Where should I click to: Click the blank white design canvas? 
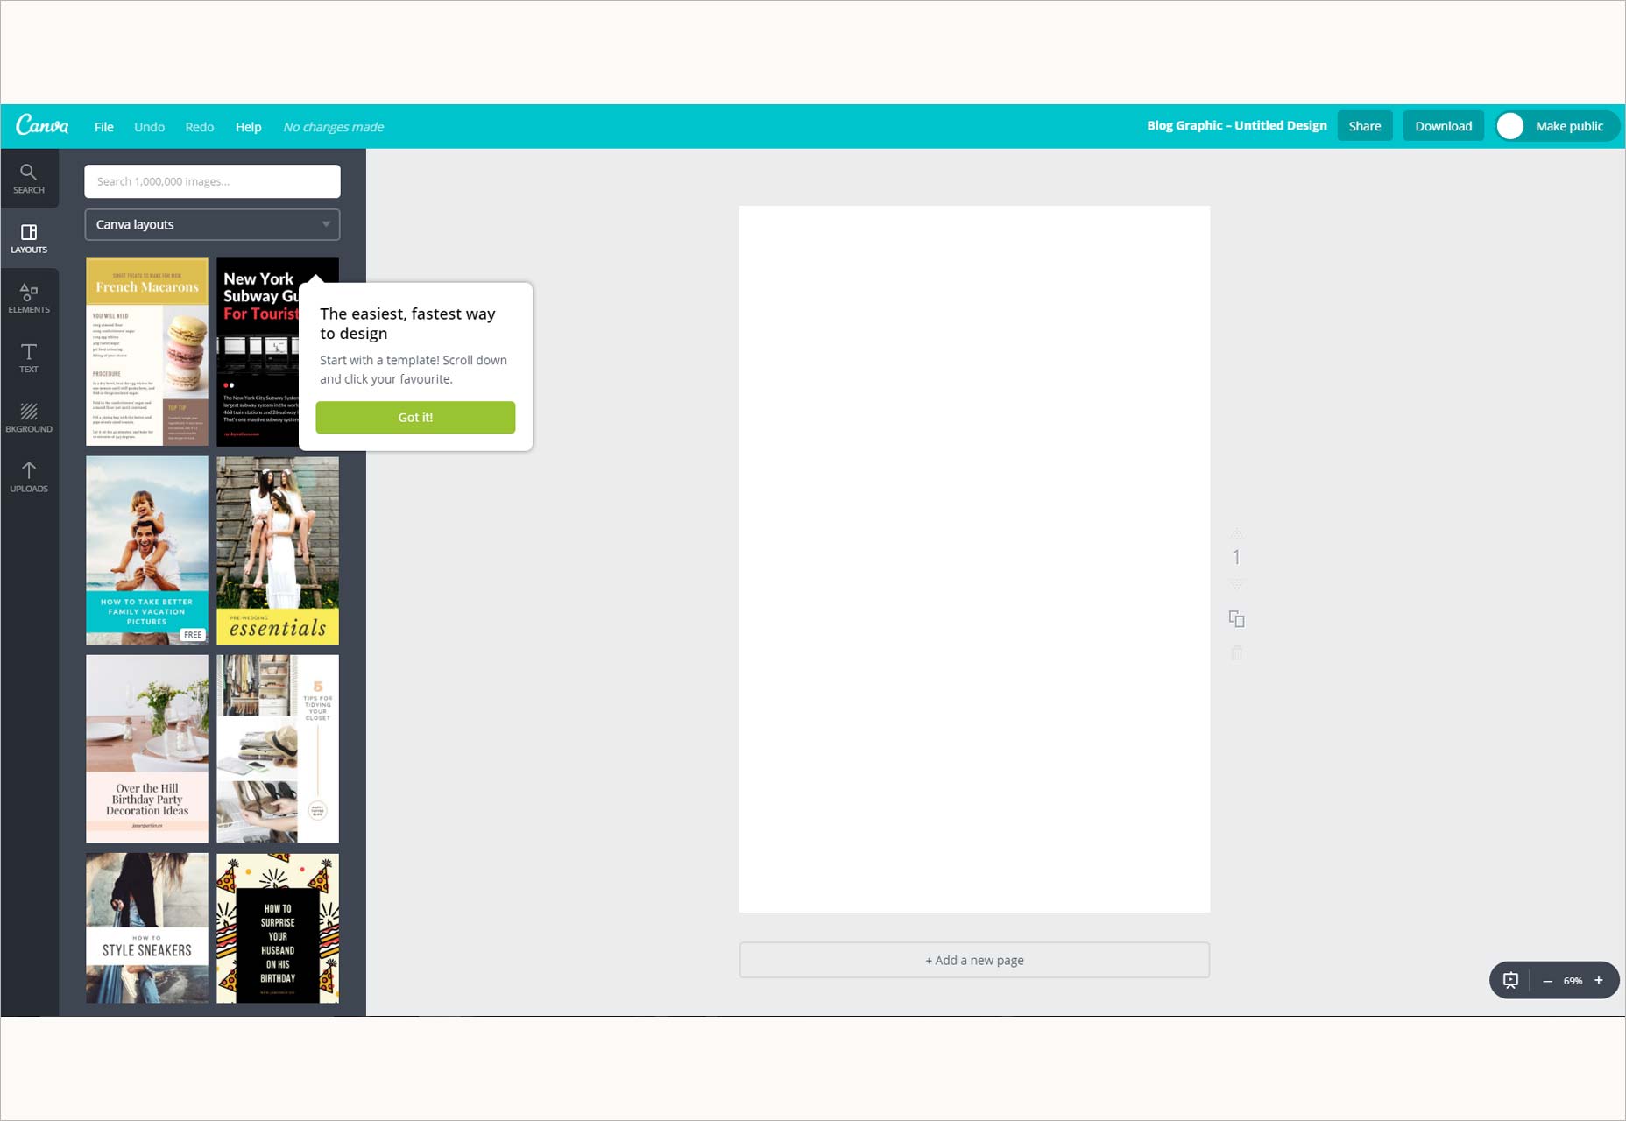[974, 559]
